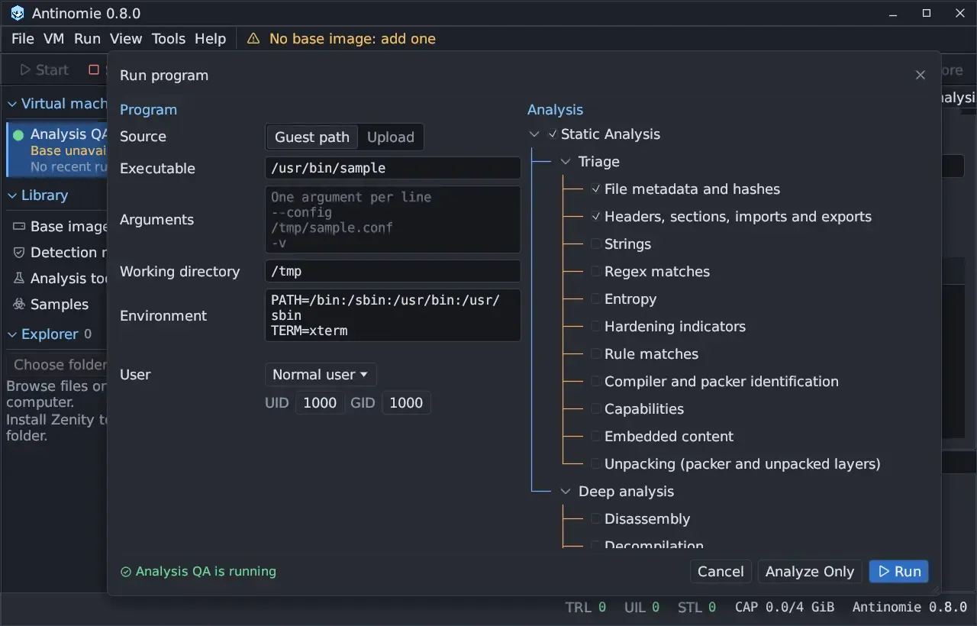Viewport: 977px width, 626px height.
Task: Click the Executable path field
Action: point(393,169)
